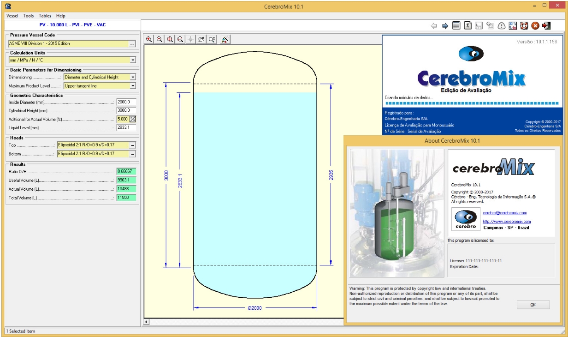Click the Ø2000 diameter dimension label
This screenshot has width=568, height=337.
(254, 308)
